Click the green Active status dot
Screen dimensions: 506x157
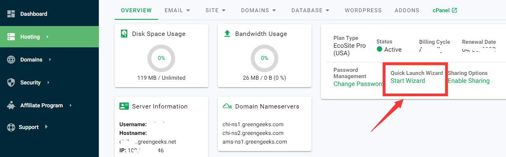379,49
